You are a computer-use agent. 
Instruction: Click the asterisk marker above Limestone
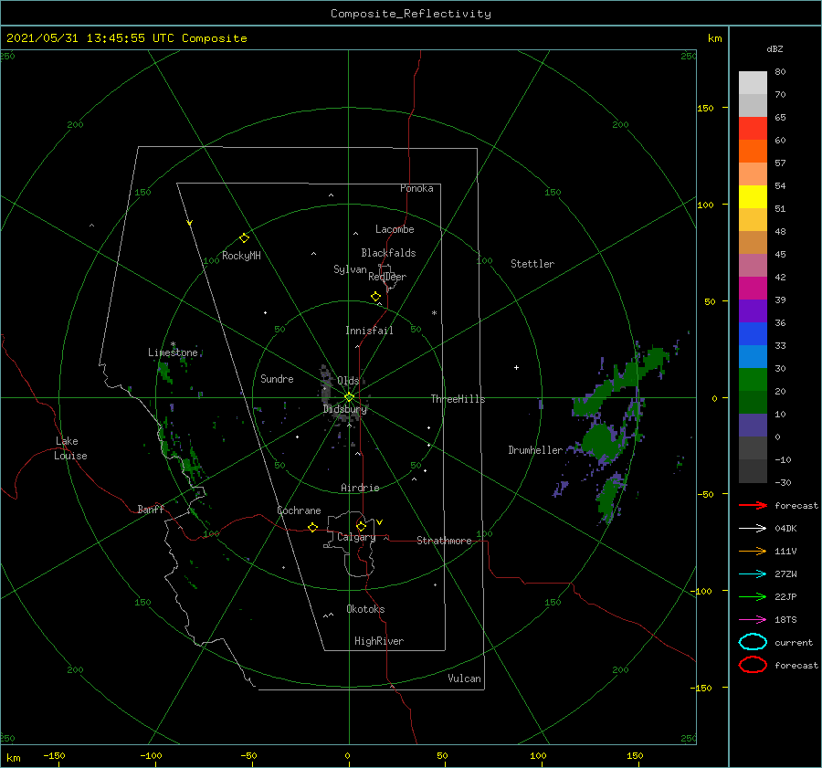coord(173,344)
